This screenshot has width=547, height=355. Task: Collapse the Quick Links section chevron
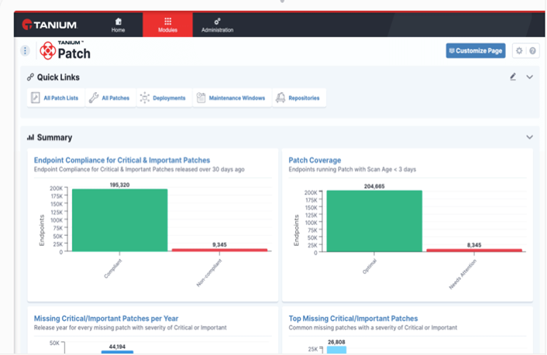pyautogui.click(x=530, y=77)
